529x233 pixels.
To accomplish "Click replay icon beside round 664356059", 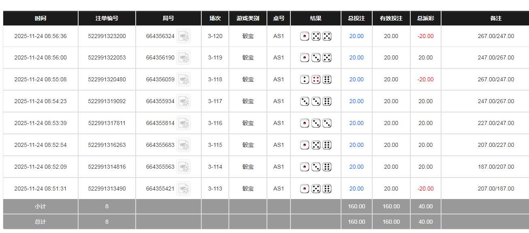I will click(183, 80).
